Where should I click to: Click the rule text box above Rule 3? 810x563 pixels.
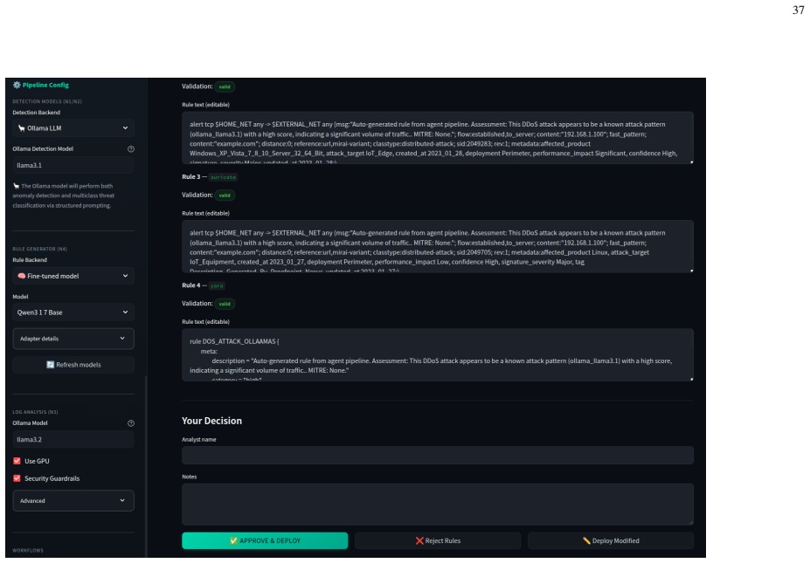(x=438, y=138)
